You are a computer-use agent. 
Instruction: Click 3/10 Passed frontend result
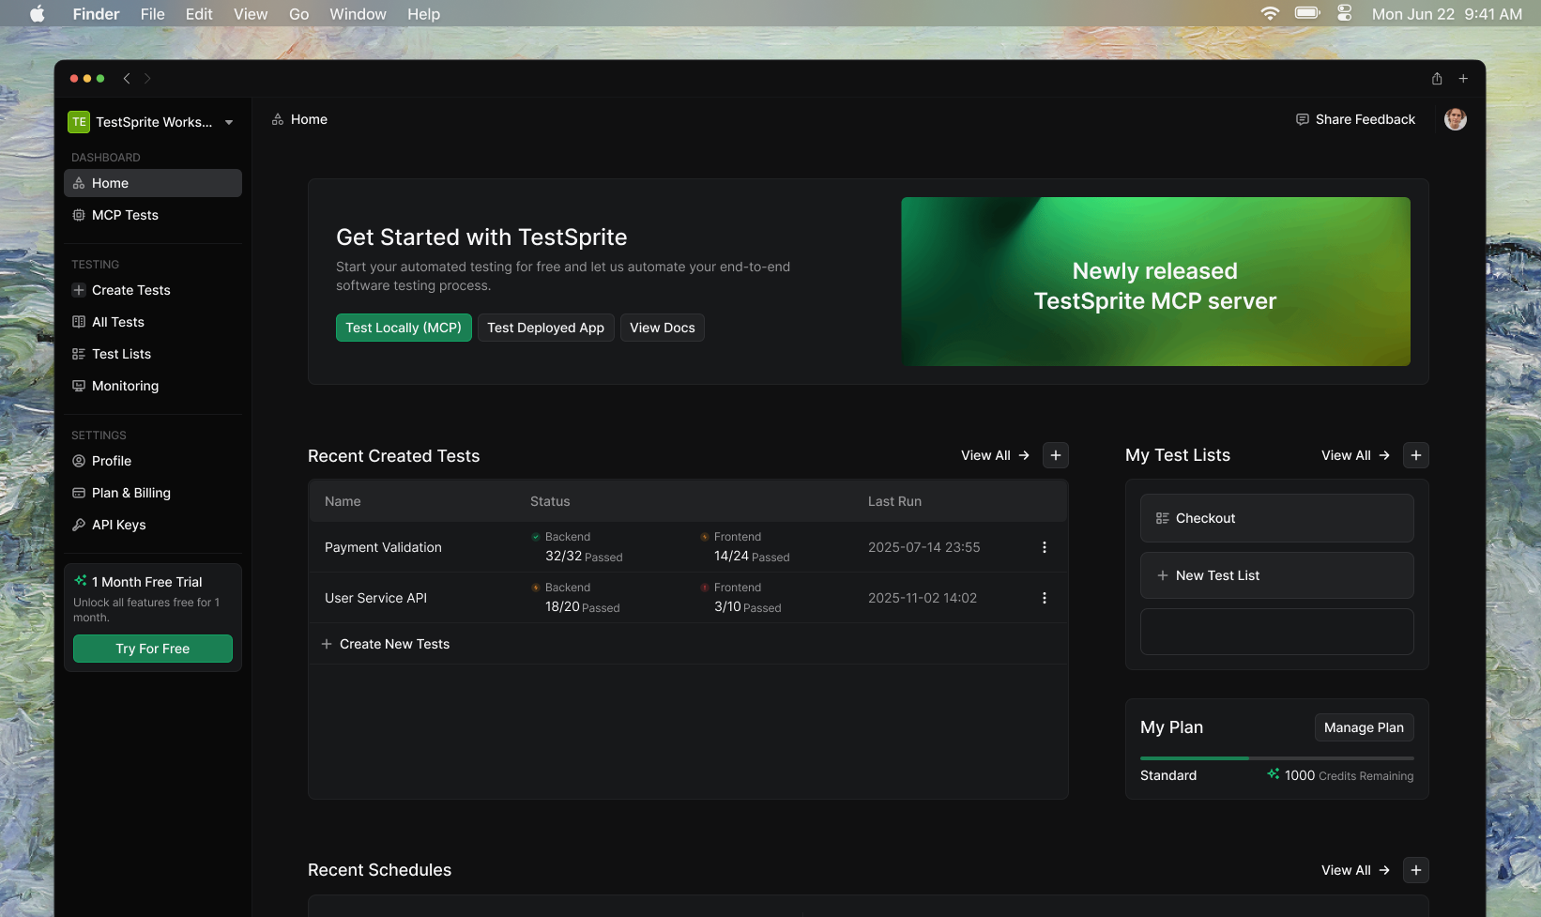tap(748, 606)
